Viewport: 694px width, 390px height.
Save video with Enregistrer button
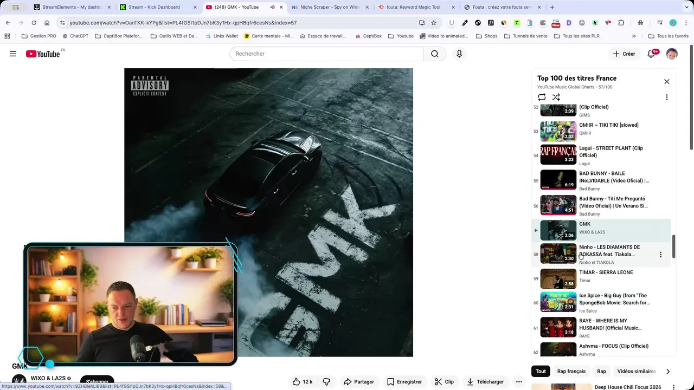coord(404,382)
